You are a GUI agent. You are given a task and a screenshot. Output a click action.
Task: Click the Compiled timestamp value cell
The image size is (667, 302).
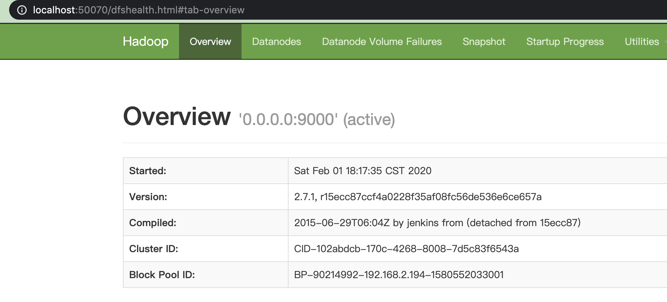click(437, 223)
